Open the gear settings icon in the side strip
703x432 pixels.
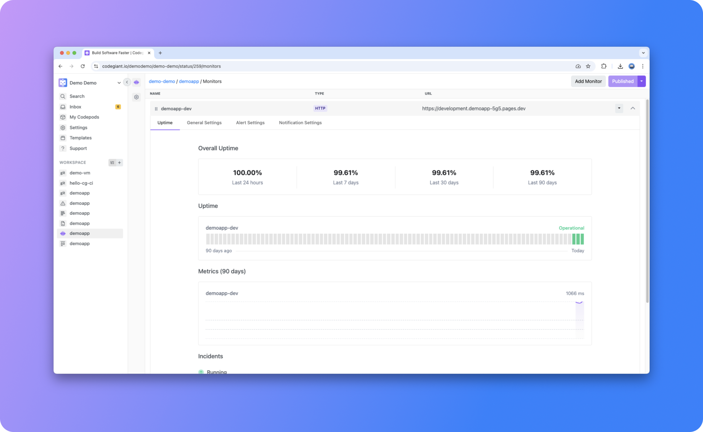coord(136,97)
